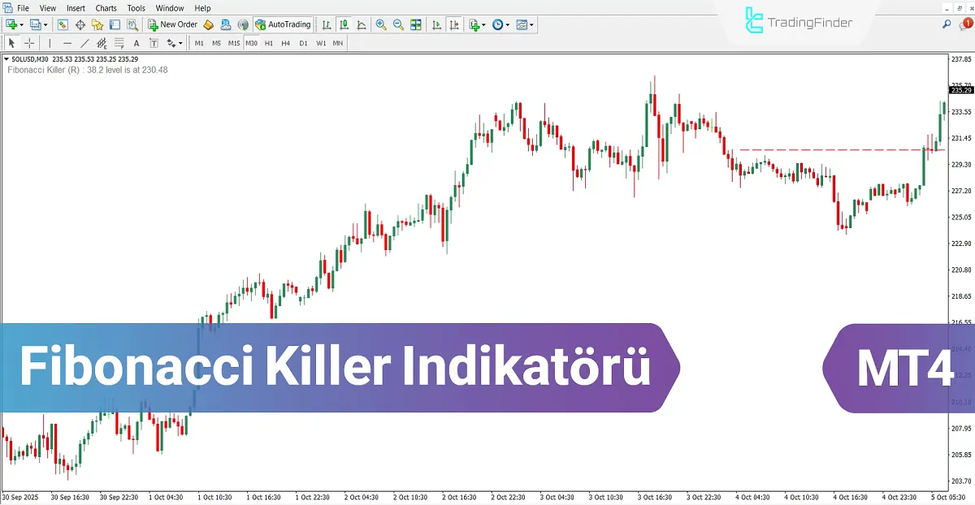975x505 pixels.
Task: Zoom out of the chart
Action: (398, 24)
